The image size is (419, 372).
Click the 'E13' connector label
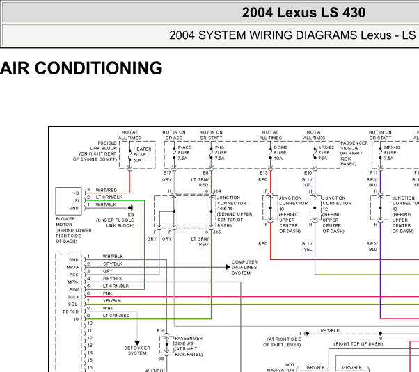(x=264, y=172)
